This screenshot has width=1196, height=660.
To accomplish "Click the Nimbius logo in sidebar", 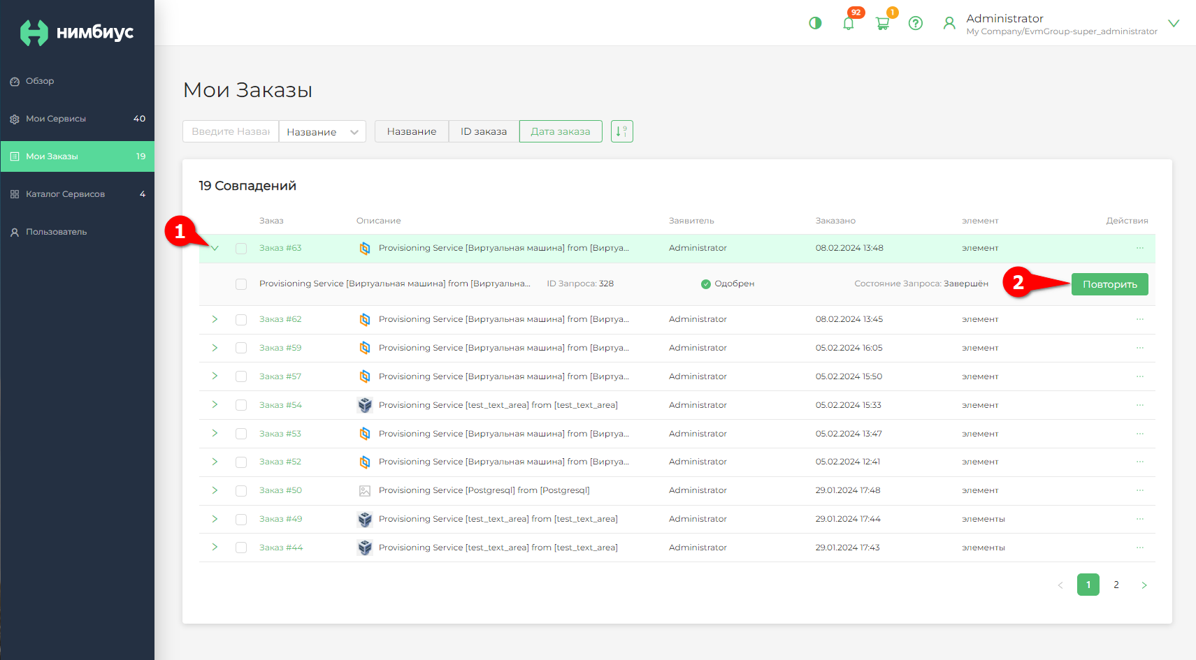I will [77, 32].
